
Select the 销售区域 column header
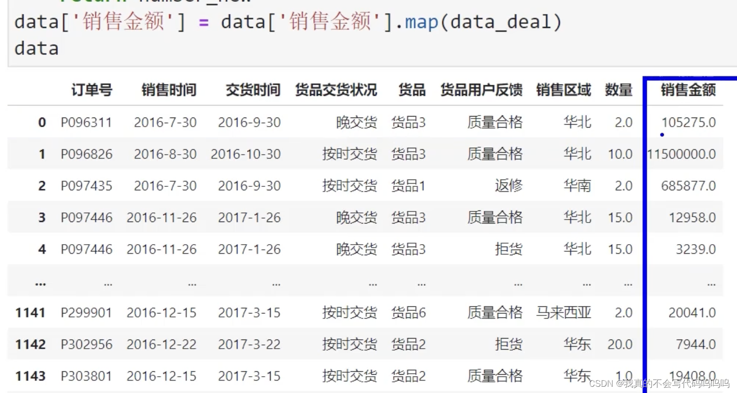pos(564,90)
